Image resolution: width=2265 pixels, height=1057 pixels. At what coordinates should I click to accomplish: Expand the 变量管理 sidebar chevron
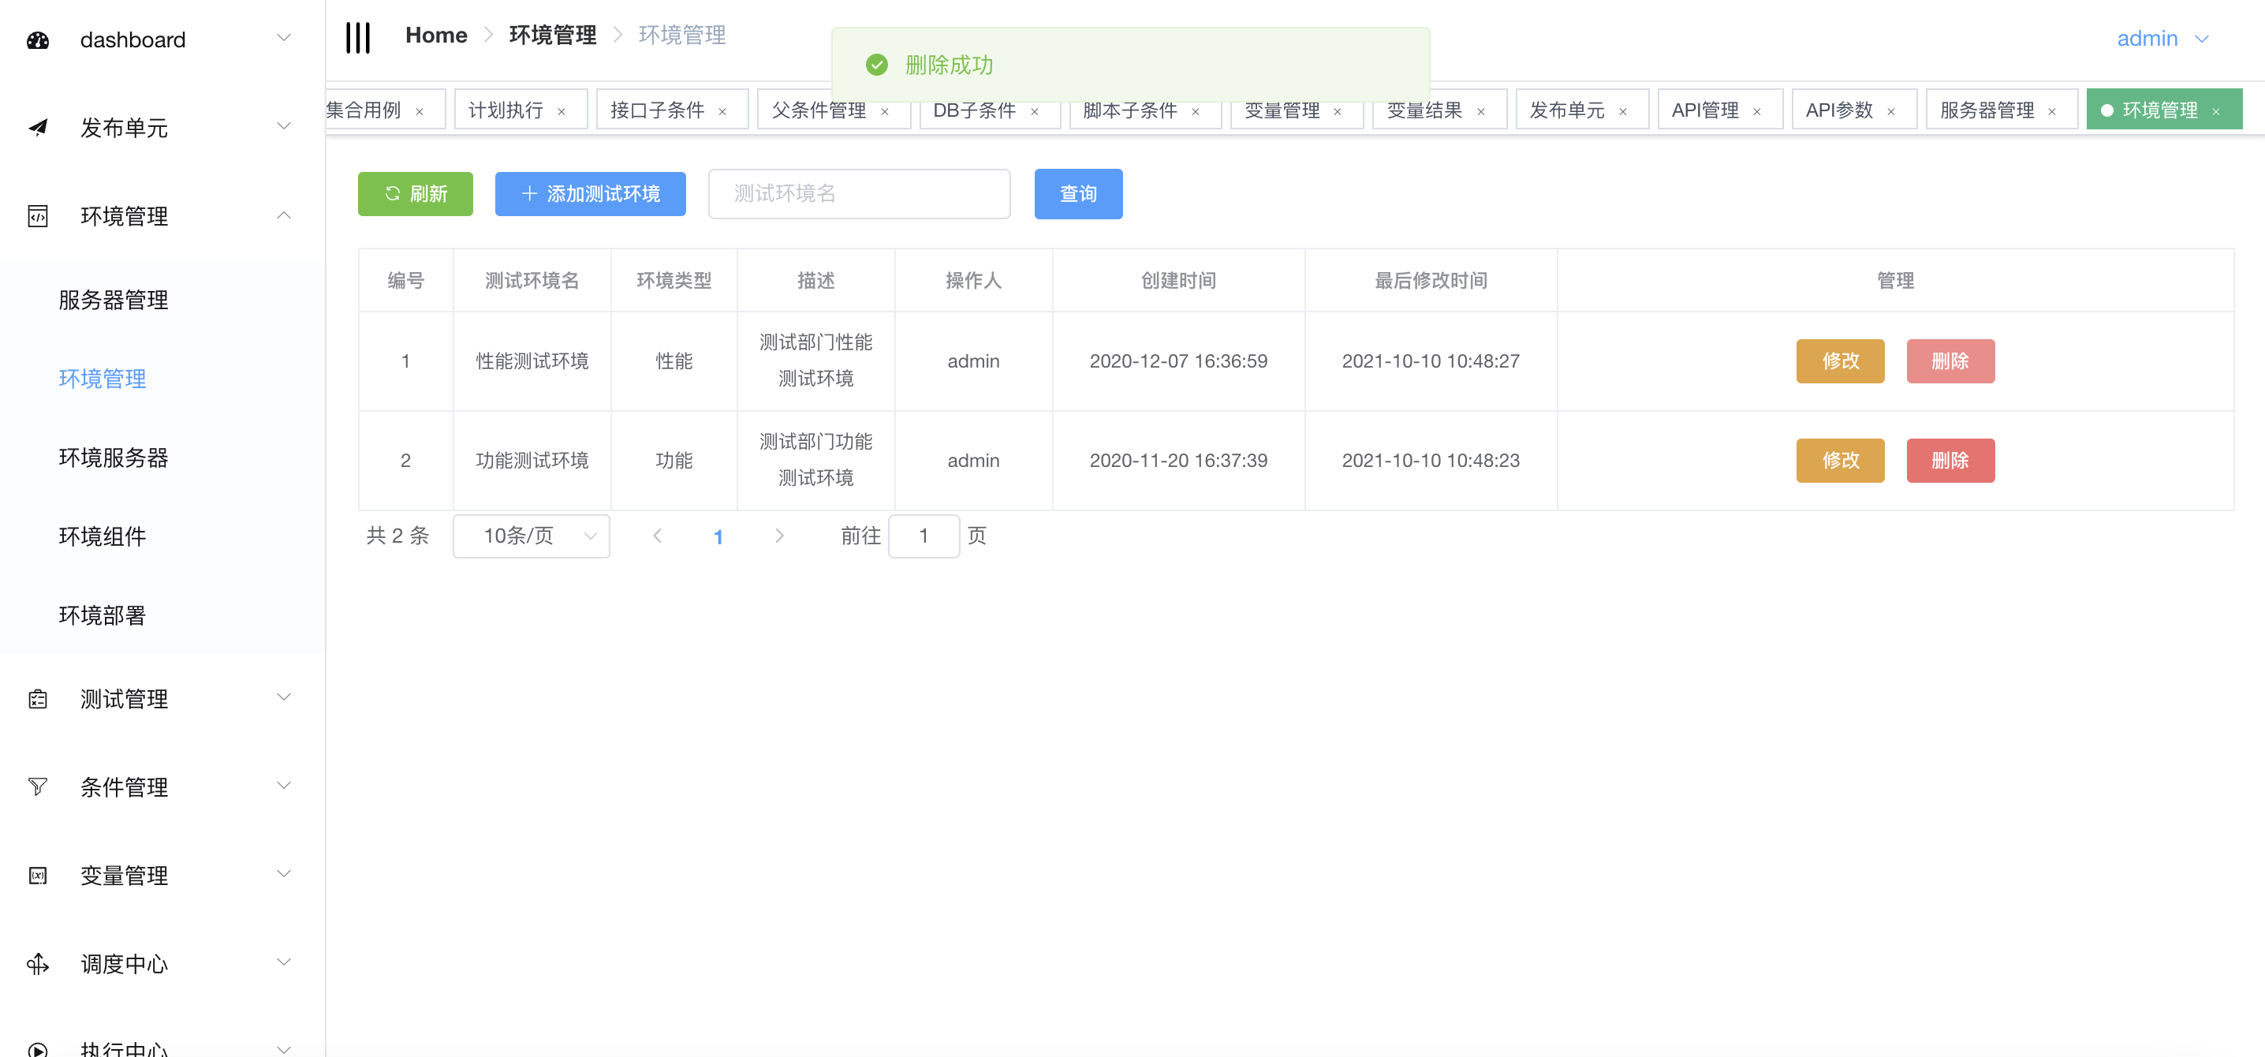(x=283, y=874)
